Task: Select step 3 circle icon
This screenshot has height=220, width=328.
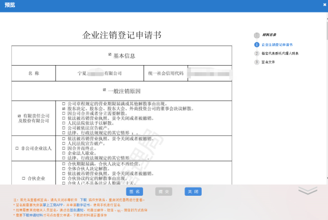Action: (257, 62)
